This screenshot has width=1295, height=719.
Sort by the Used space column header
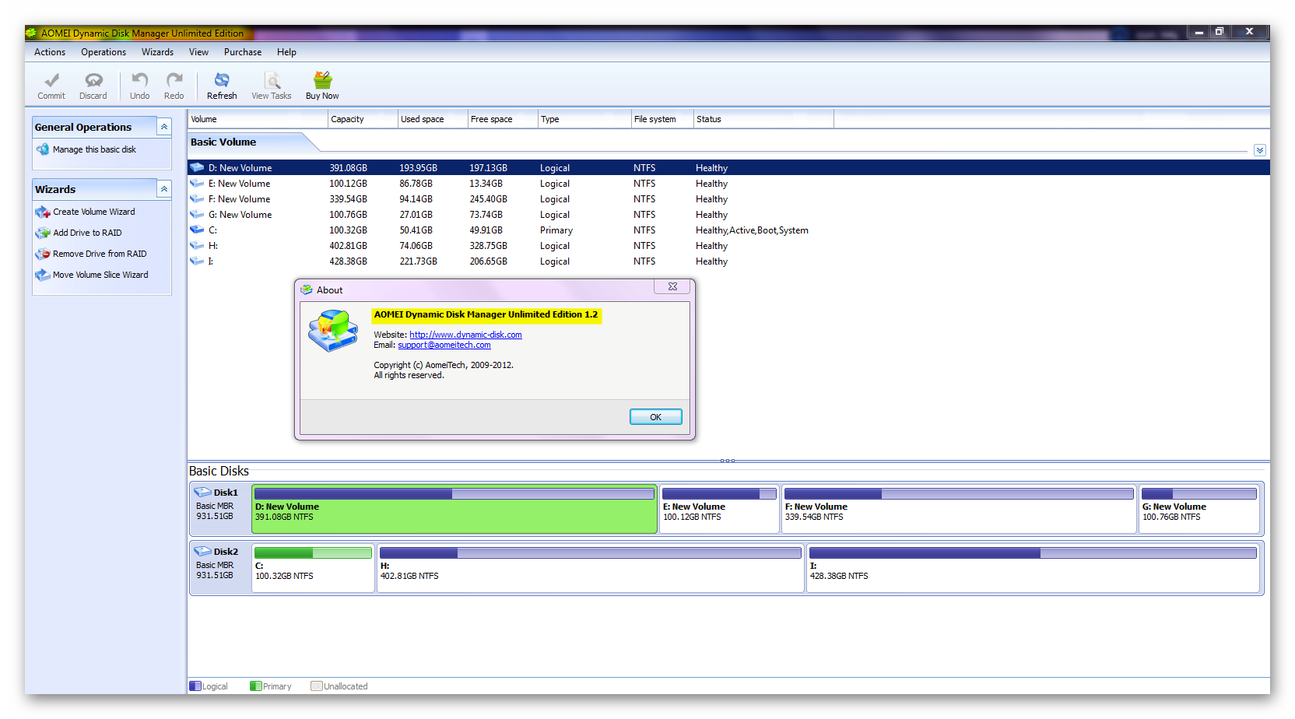tap(433, 119)
